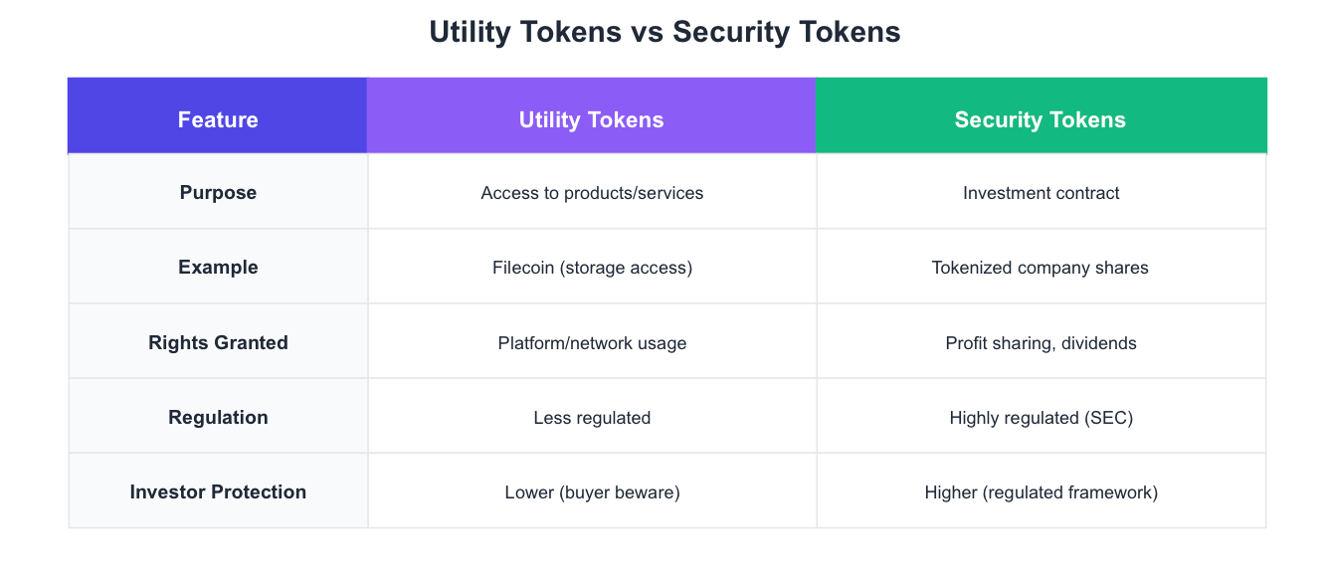Select 'Profit sharing, dividends' cell

[x=1041, y=343]
